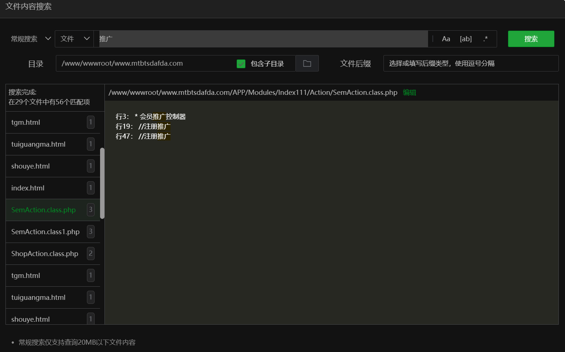The height and width of the screenshot is (352, 565).
Task: Focus the search keyword field containing 推广
Action: click(x=263, y=39)
